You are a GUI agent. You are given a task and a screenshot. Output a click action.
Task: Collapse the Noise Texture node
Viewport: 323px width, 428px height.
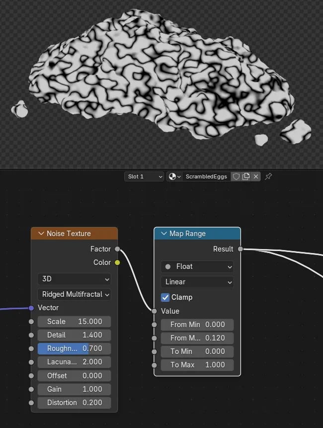point(41,234)
